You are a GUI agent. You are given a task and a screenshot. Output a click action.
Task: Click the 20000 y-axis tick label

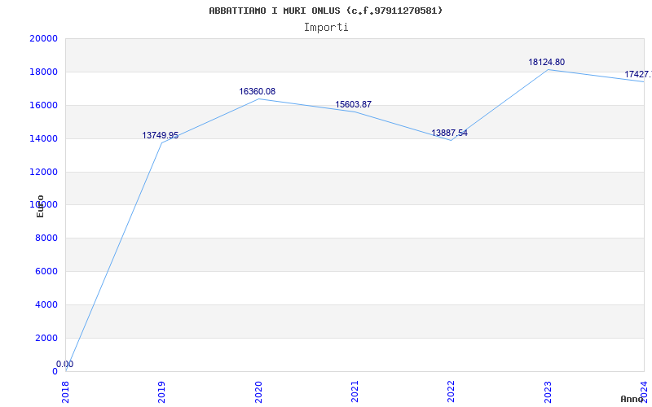pos(43,38)
